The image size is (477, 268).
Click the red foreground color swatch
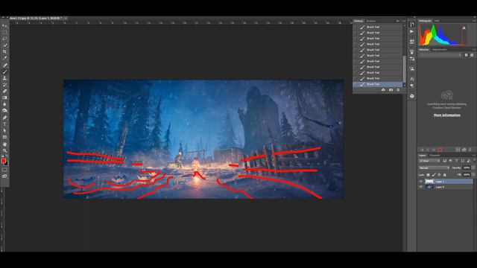(3, 161)
